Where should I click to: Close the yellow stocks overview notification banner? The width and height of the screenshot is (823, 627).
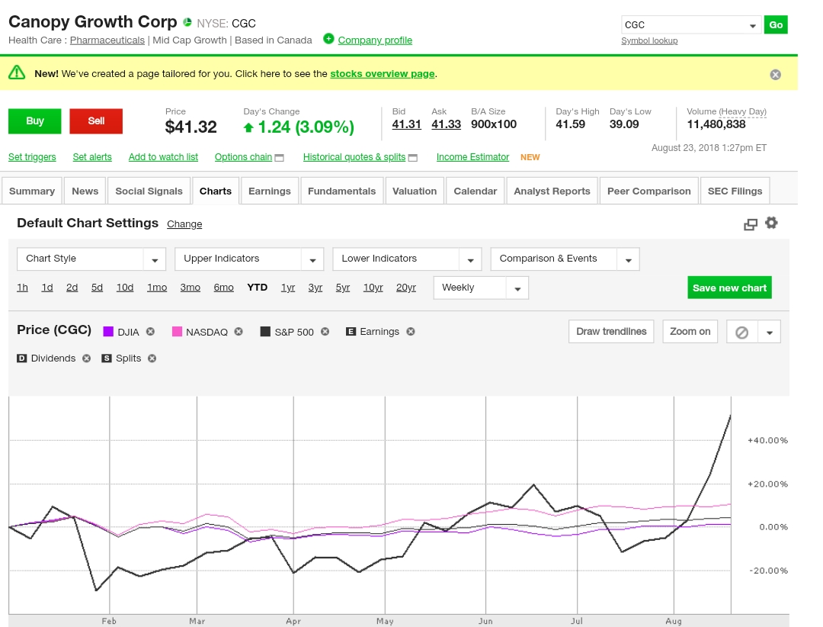coord(775,75)
